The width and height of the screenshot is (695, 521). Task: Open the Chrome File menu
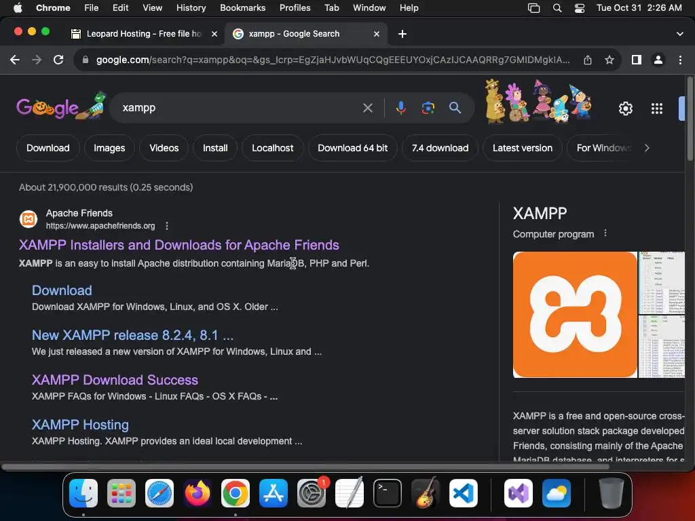pos(92,8)
